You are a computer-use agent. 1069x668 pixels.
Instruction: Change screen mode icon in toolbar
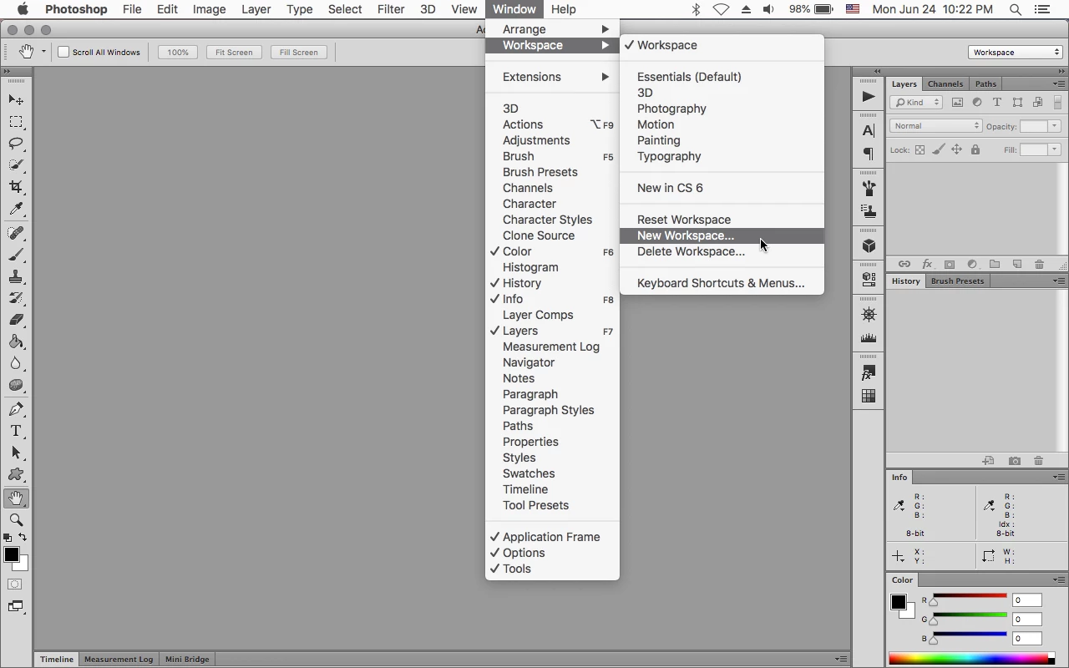pyautogui.click(x=16, y=607)
